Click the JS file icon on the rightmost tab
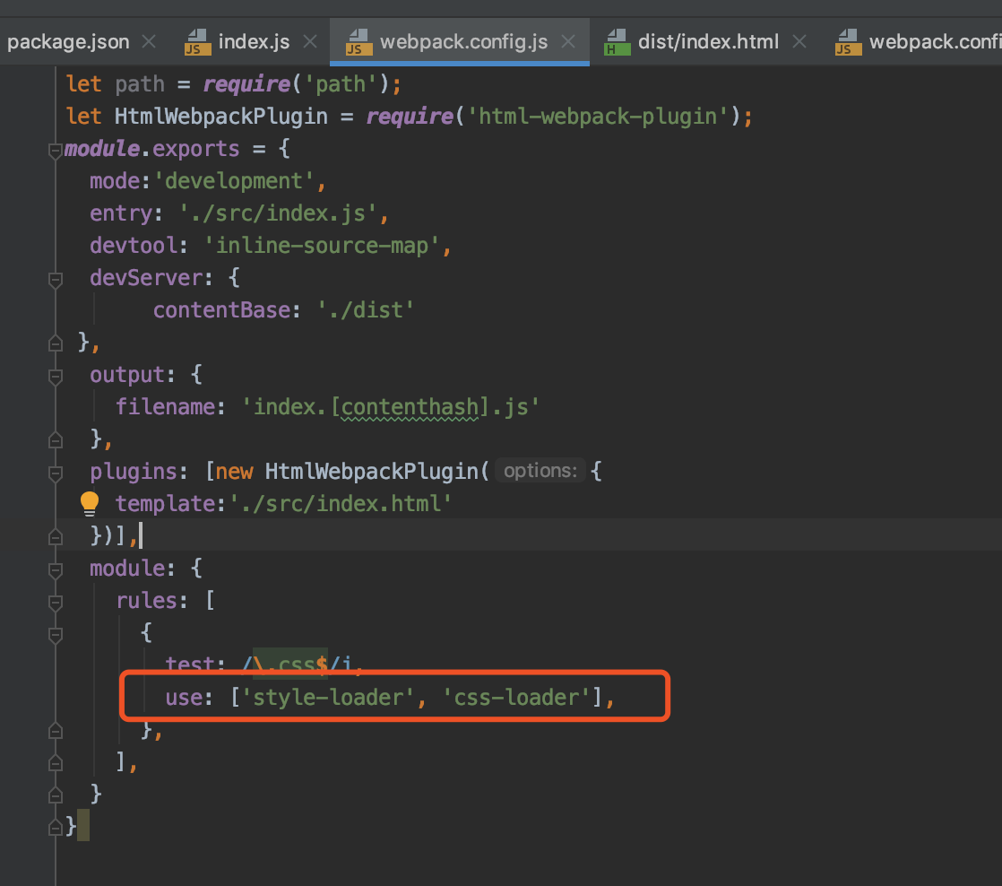The height and width of the screenshot is (886, 1002). point(848,42)
